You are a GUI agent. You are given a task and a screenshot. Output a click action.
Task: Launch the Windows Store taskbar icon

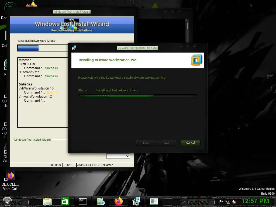click(x=65, y=201)
